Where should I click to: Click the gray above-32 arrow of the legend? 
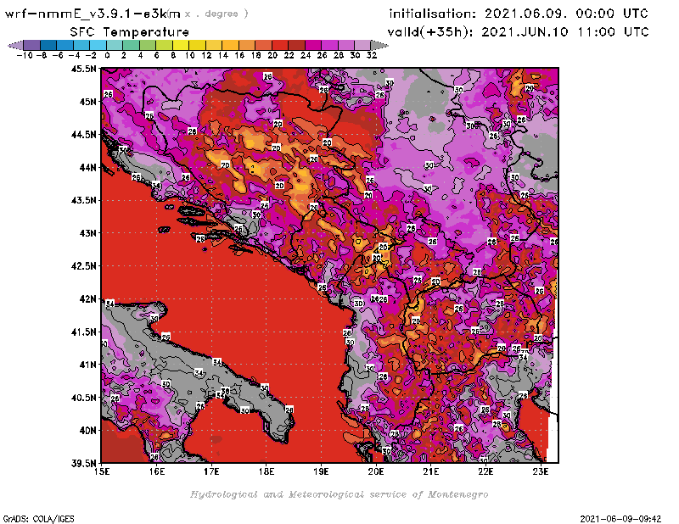pyautogui.click(x=379, y=45)
